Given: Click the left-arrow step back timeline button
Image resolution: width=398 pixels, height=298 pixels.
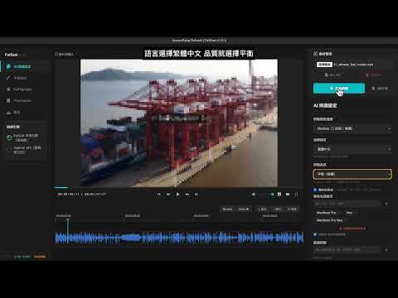Looking at the screenshot, I should [x=227, y=209].
